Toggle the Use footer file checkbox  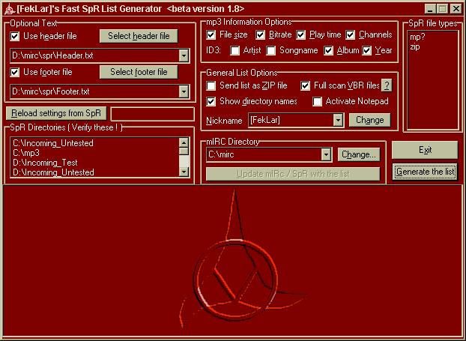point(14,72)
